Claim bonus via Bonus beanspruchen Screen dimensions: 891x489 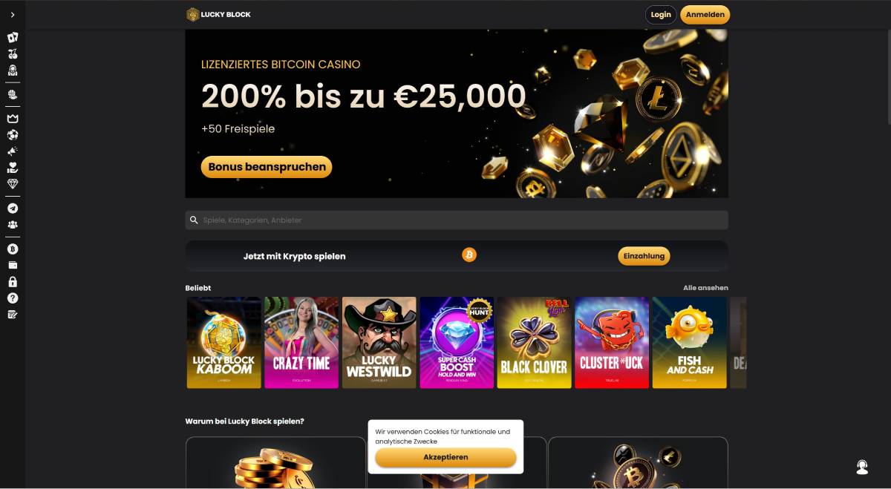[x=267, y=167]
